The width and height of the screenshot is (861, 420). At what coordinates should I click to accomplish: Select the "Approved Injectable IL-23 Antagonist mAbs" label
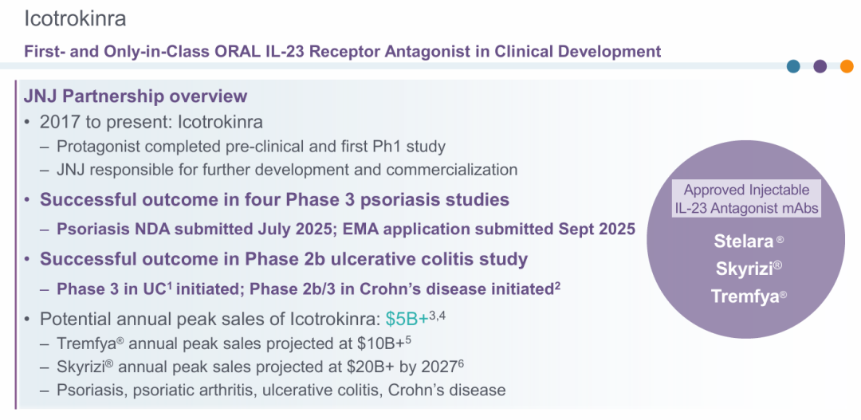tap(746, 198)
